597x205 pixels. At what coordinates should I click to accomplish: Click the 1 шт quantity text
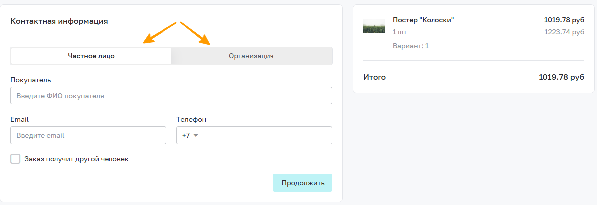(x=400, y=32)
